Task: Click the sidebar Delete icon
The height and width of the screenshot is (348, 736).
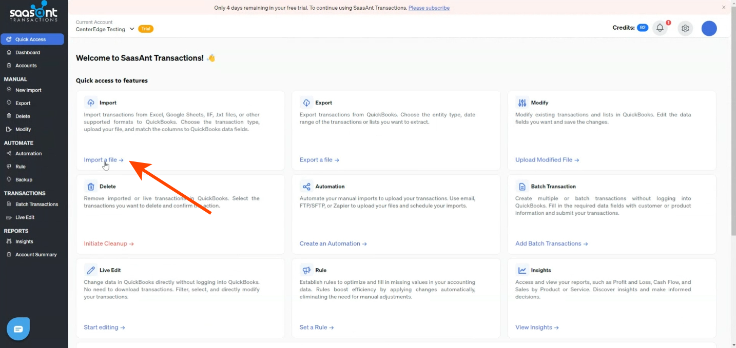Action: 9,116
